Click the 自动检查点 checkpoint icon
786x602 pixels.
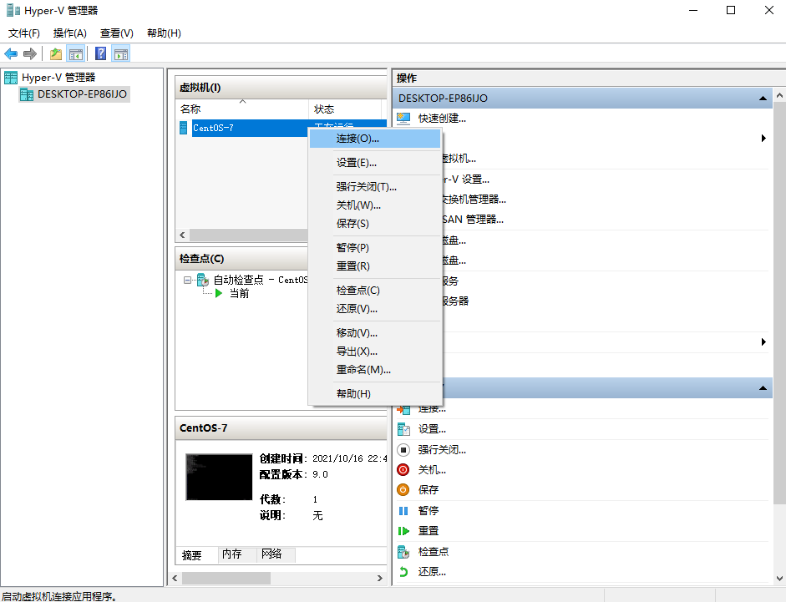203,280
